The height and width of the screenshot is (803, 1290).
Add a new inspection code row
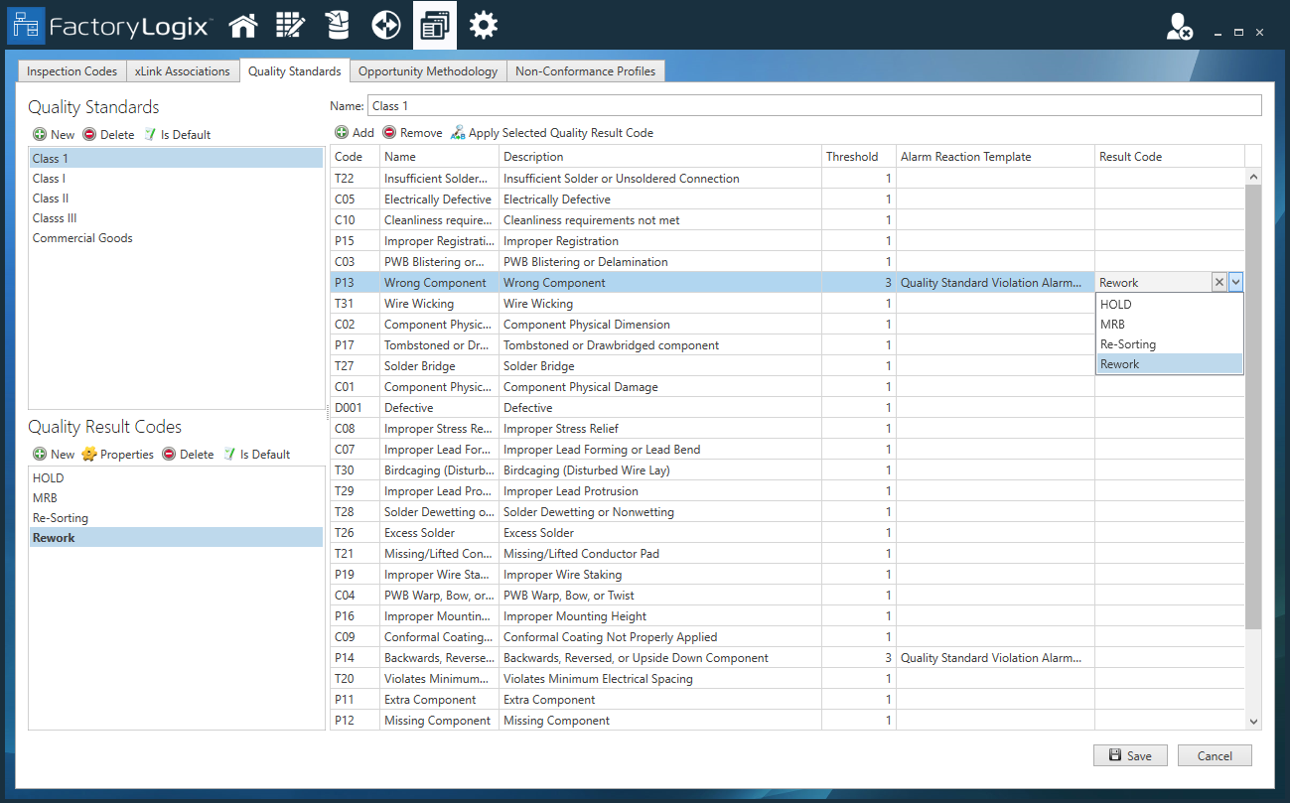355,132
